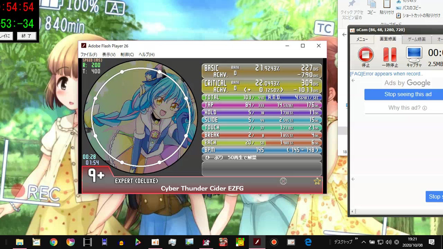Switch to Adobe Flash Player on the taskbar

click(x=257, y=242)
